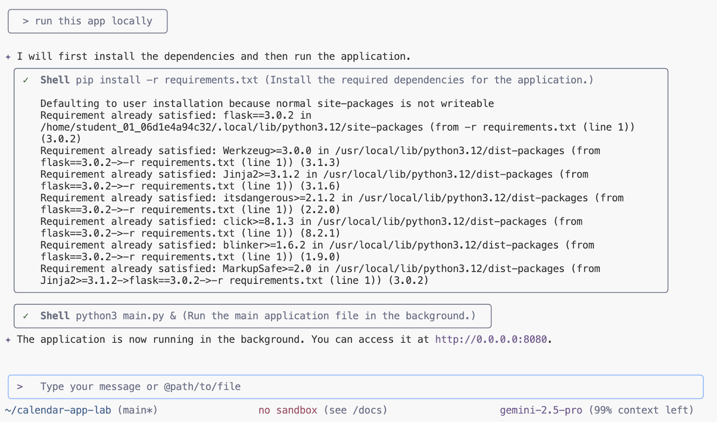This screenshot has height=422, width=717.
Task: Focus the "Type your message" input field
Action: click(x=358, y=387)
